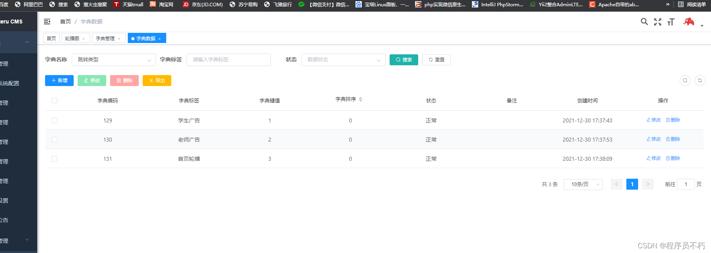Collapse the top sidebar menu group chevron

click(x=27, y=42)
